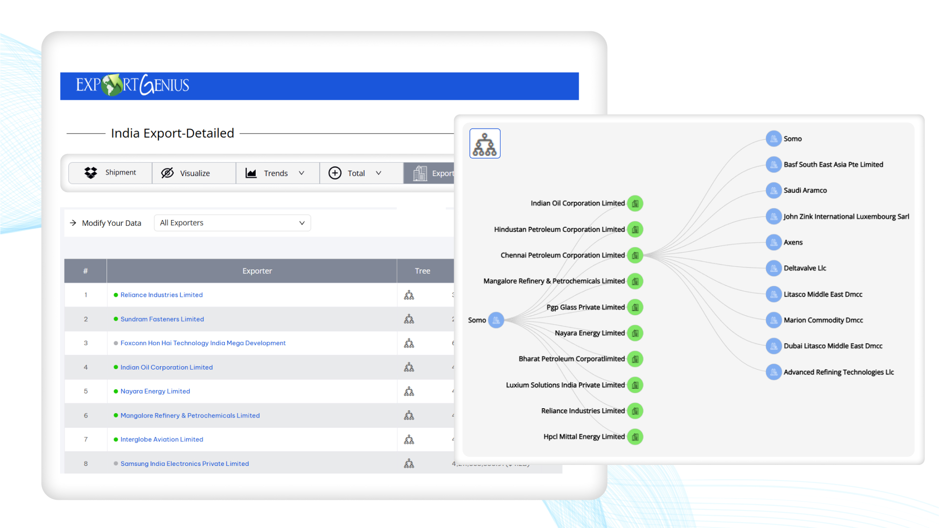939x528 pixels.
Task: Click the tree icon for Sundram Fasteners Limited
Action: pyautogui.click(x=409, y=319)
